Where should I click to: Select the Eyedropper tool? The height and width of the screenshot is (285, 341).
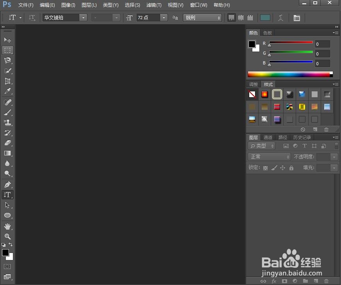7,91
